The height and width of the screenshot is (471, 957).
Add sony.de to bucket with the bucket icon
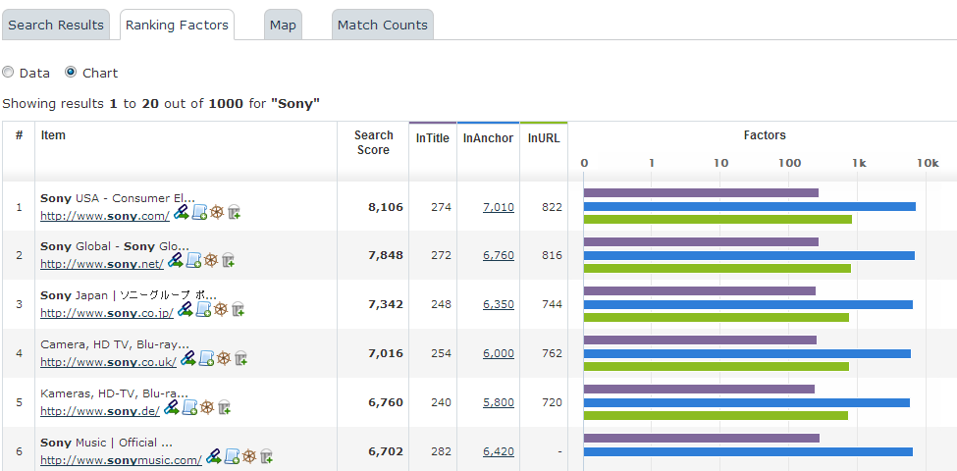pos(225,407)
